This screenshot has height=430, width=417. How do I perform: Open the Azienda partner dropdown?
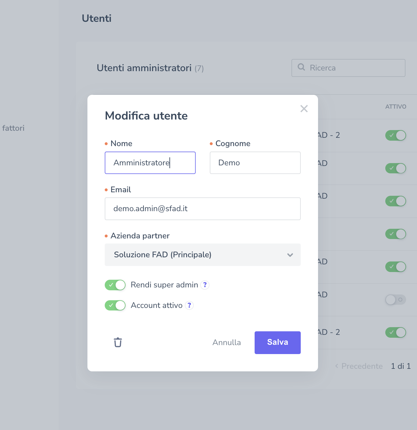click(x=202, y=255)
